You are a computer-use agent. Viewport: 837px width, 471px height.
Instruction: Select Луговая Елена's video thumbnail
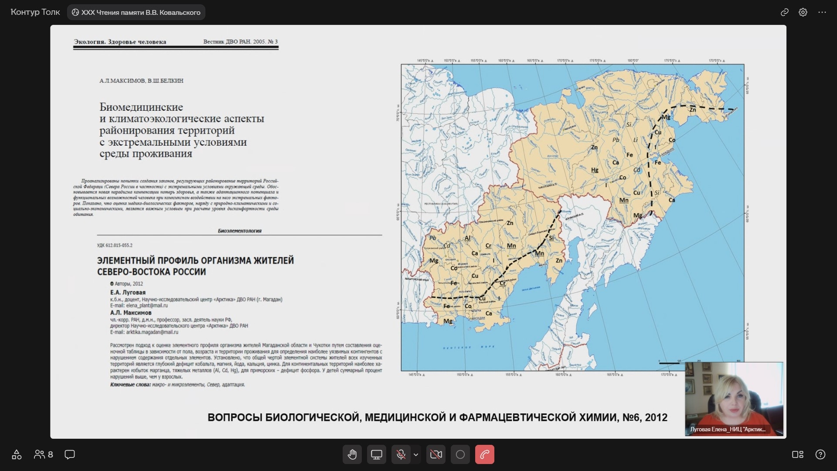coord(734,399)
